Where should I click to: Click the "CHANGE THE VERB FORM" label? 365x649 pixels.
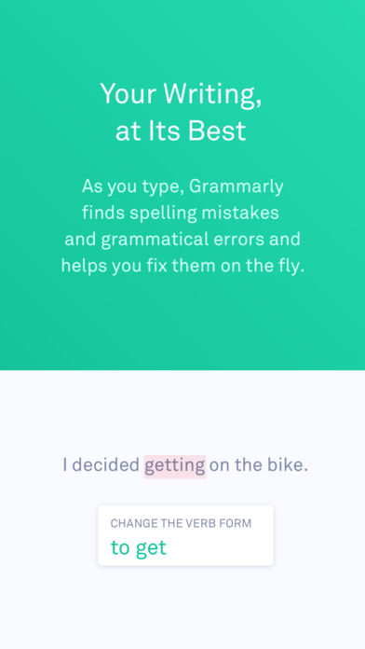coord(181,523)
